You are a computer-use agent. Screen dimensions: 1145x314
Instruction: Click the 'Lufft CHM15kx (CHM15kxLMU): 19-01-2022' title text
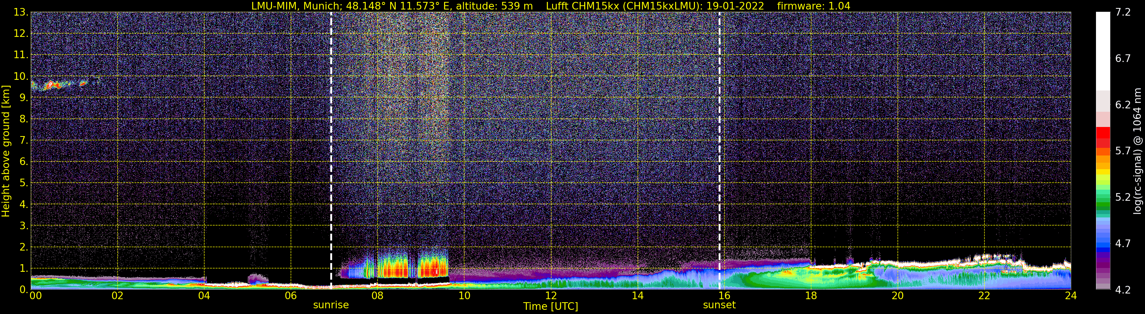point(655,6)
